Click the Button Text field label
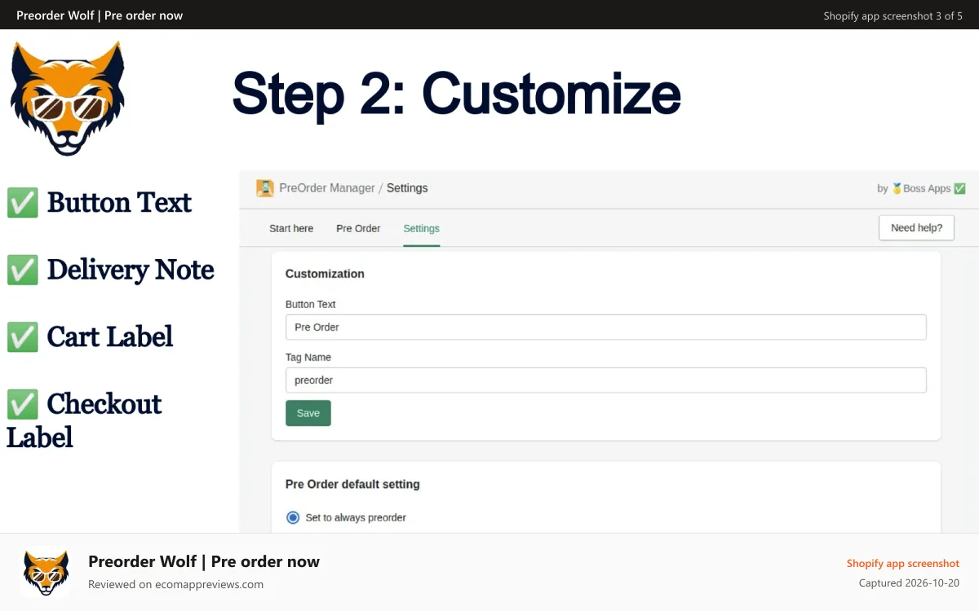This screenshot has width=979, height=611. 311,304
